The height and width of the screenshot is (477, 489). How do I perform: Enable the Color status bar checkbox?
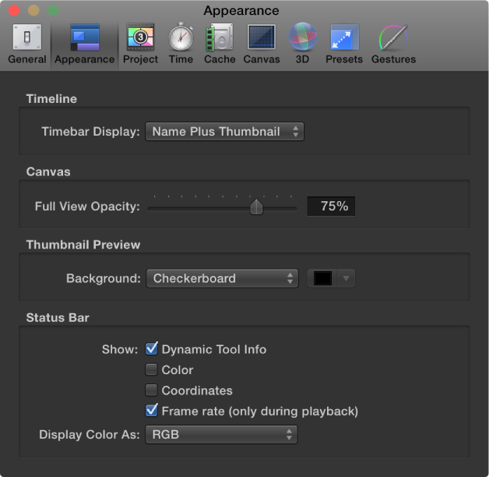(x=152, y=369)
